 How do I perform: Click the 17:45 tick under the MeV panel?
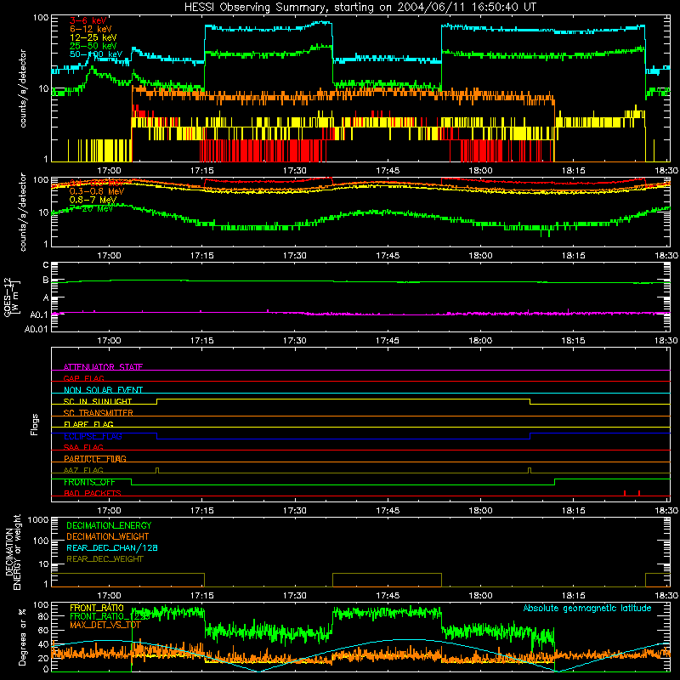pos(388,256)
